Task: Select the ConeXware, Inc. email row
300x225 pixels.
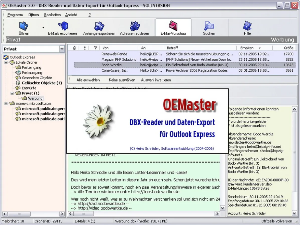Action: coord(114,70)
